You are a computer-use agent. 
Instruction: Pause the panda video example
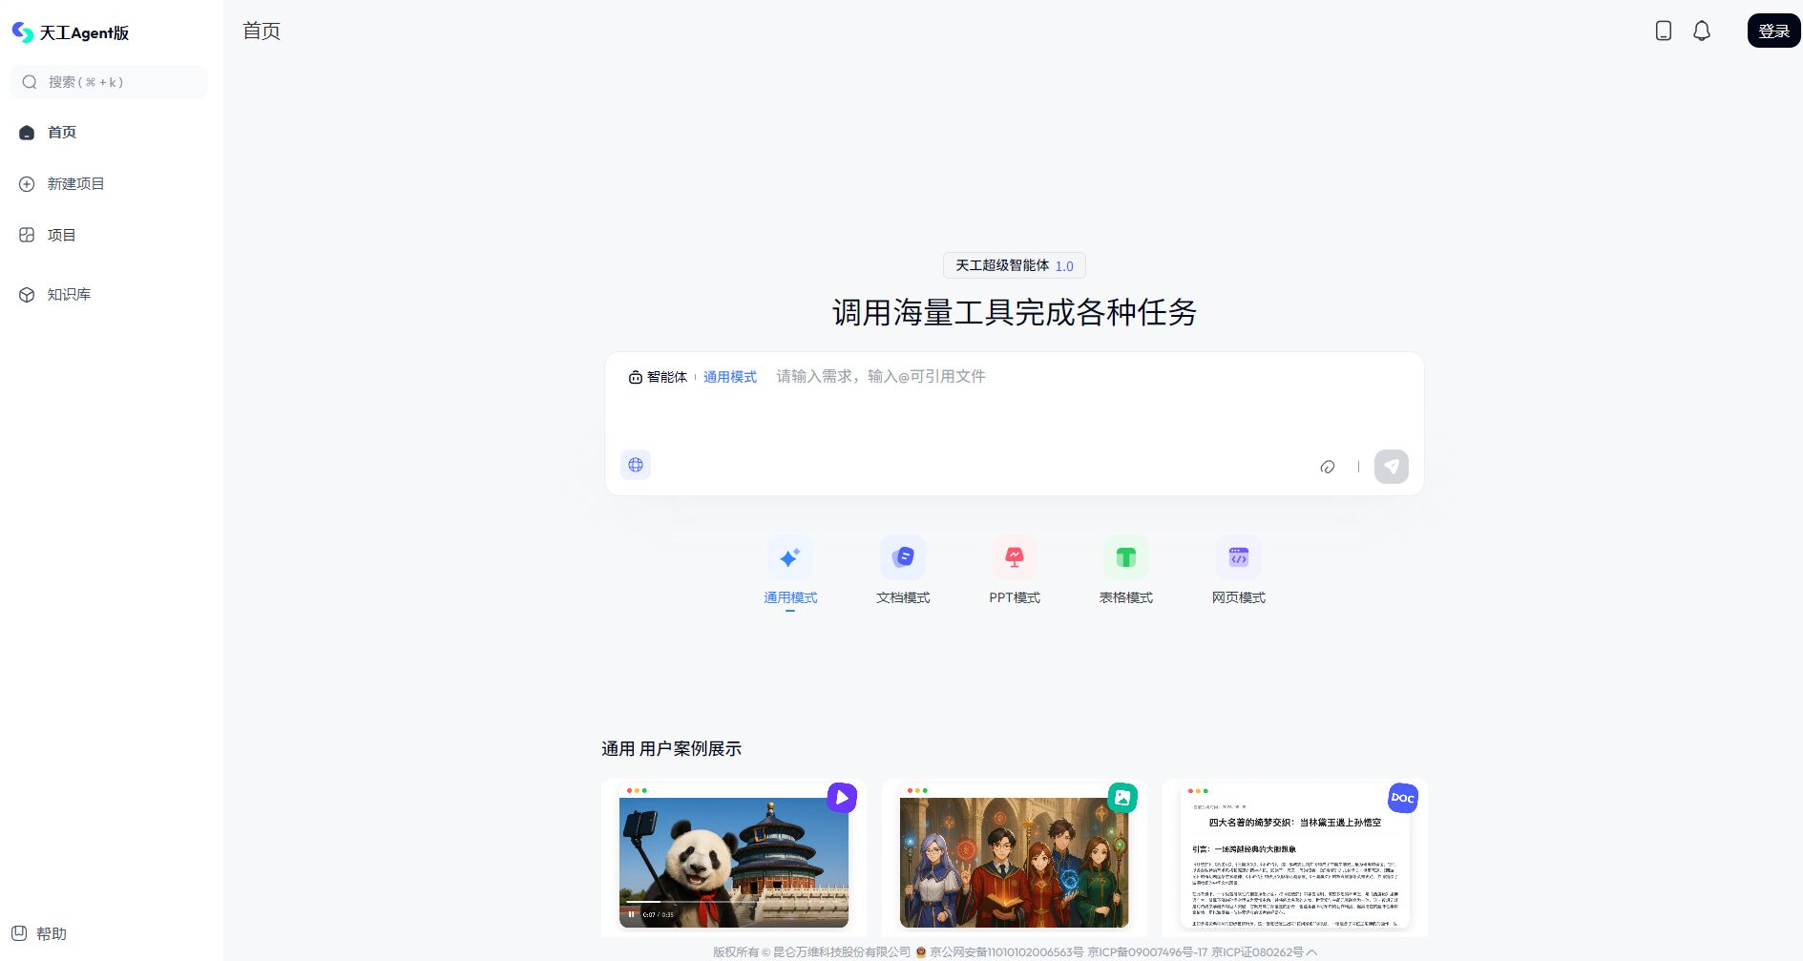[x=631, y=914]
